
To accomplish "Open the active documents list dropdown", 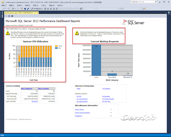I will point(166,13).
